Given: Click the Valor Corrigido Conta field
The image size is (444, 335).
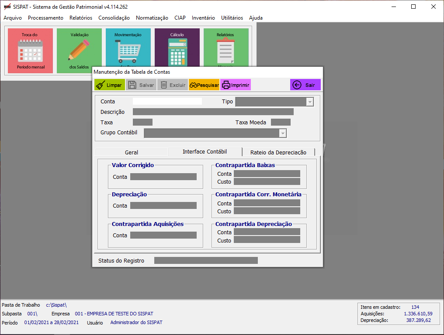Looking at the screenshot, I should pos(163,177).
